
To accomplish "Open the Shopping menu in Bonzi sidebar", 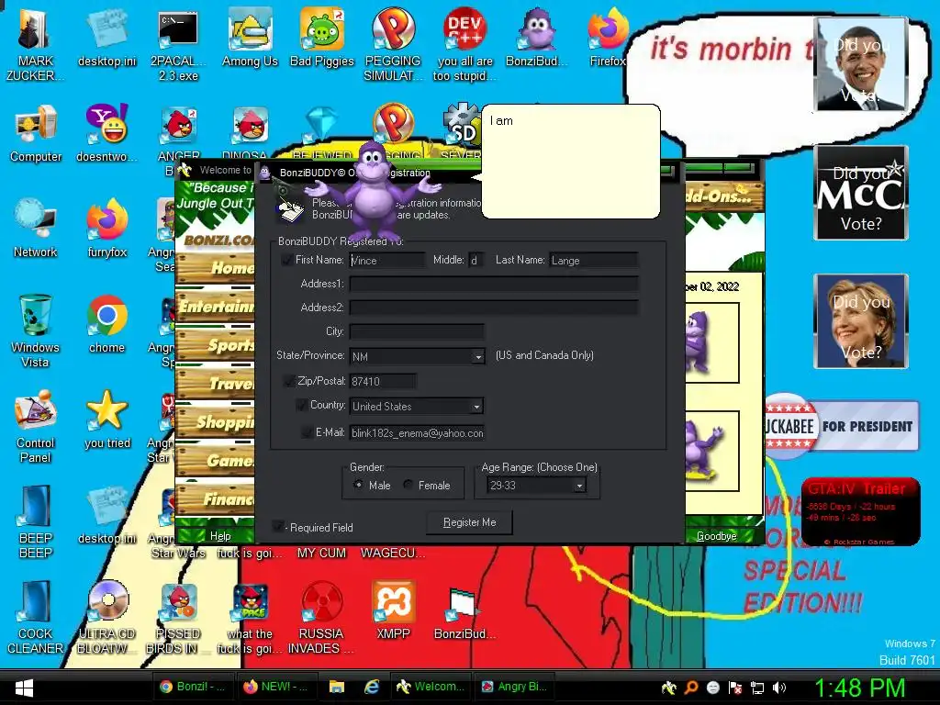I will [x=215, y=421].
